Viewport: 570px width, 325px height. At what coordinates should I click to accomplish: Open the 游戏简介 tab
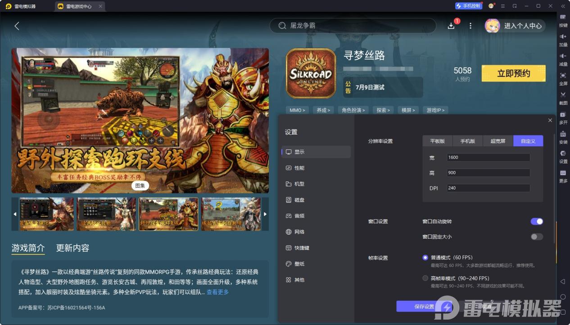[28, 248]
